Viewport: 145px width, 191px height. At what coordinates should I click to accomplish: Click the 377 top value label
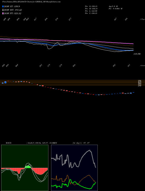click(70, 19)
